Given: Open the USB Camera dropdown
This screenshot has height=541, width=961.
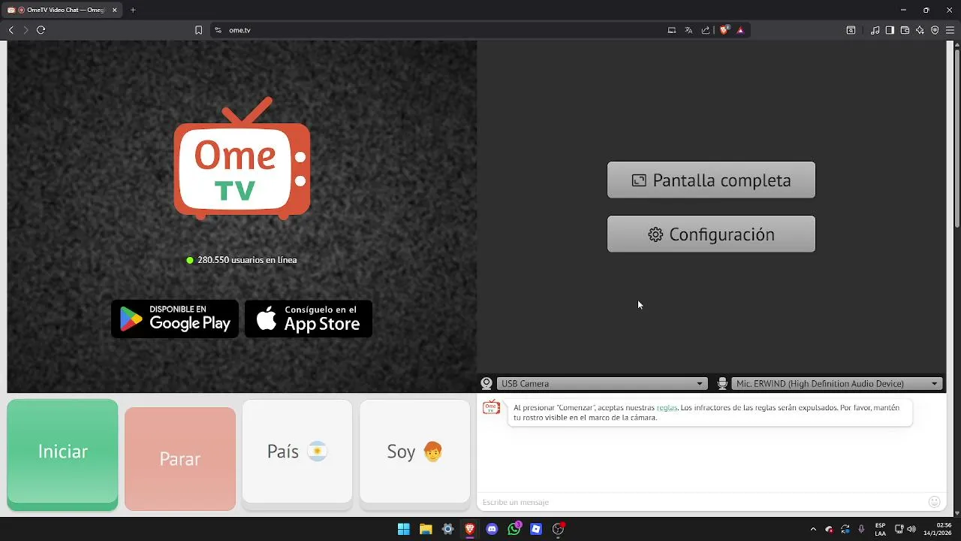Looking at the screenshot, I should tap(602, 383).
